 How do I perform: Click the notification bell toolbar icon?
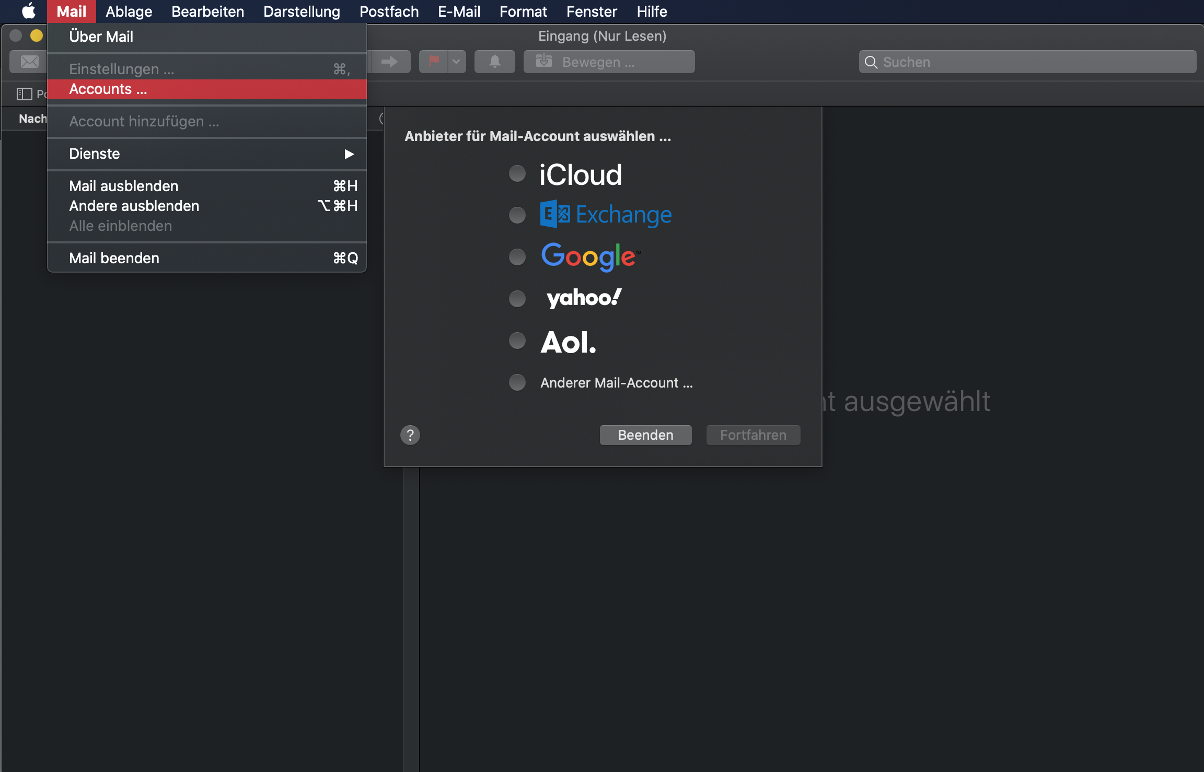[x=494, y=62]
